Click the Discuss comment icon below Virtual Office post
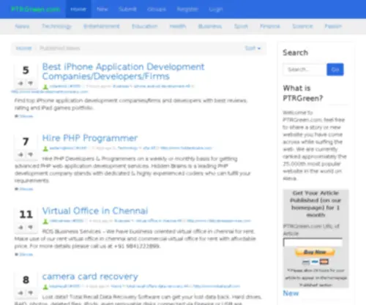Image resolution: width=366 pixels, height=305 pixels. 16,255
